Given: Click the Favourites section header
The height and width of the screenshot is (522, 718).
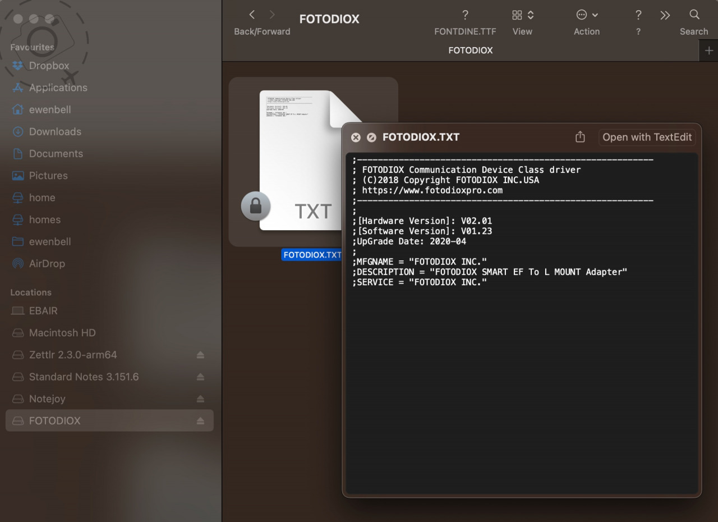Looking at the screenshot, I should [x=32, y=47].
